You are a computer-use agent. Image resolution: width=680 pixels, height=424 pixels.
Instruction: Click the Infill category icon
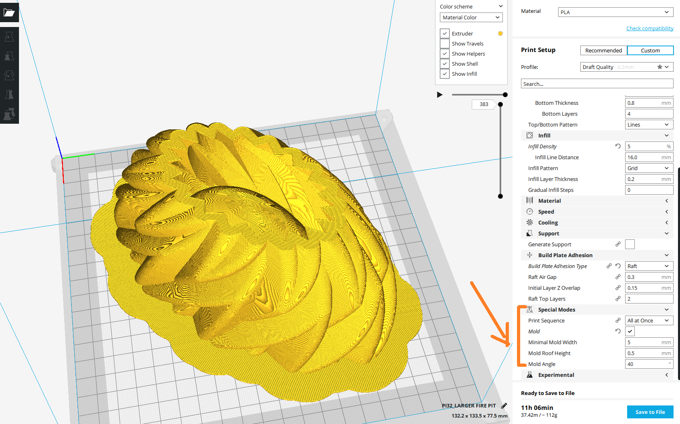tap(529, 135)
